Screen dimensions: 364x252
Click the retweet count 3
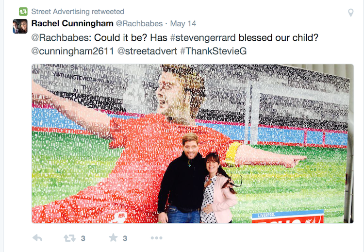click(x=83, y=238)
